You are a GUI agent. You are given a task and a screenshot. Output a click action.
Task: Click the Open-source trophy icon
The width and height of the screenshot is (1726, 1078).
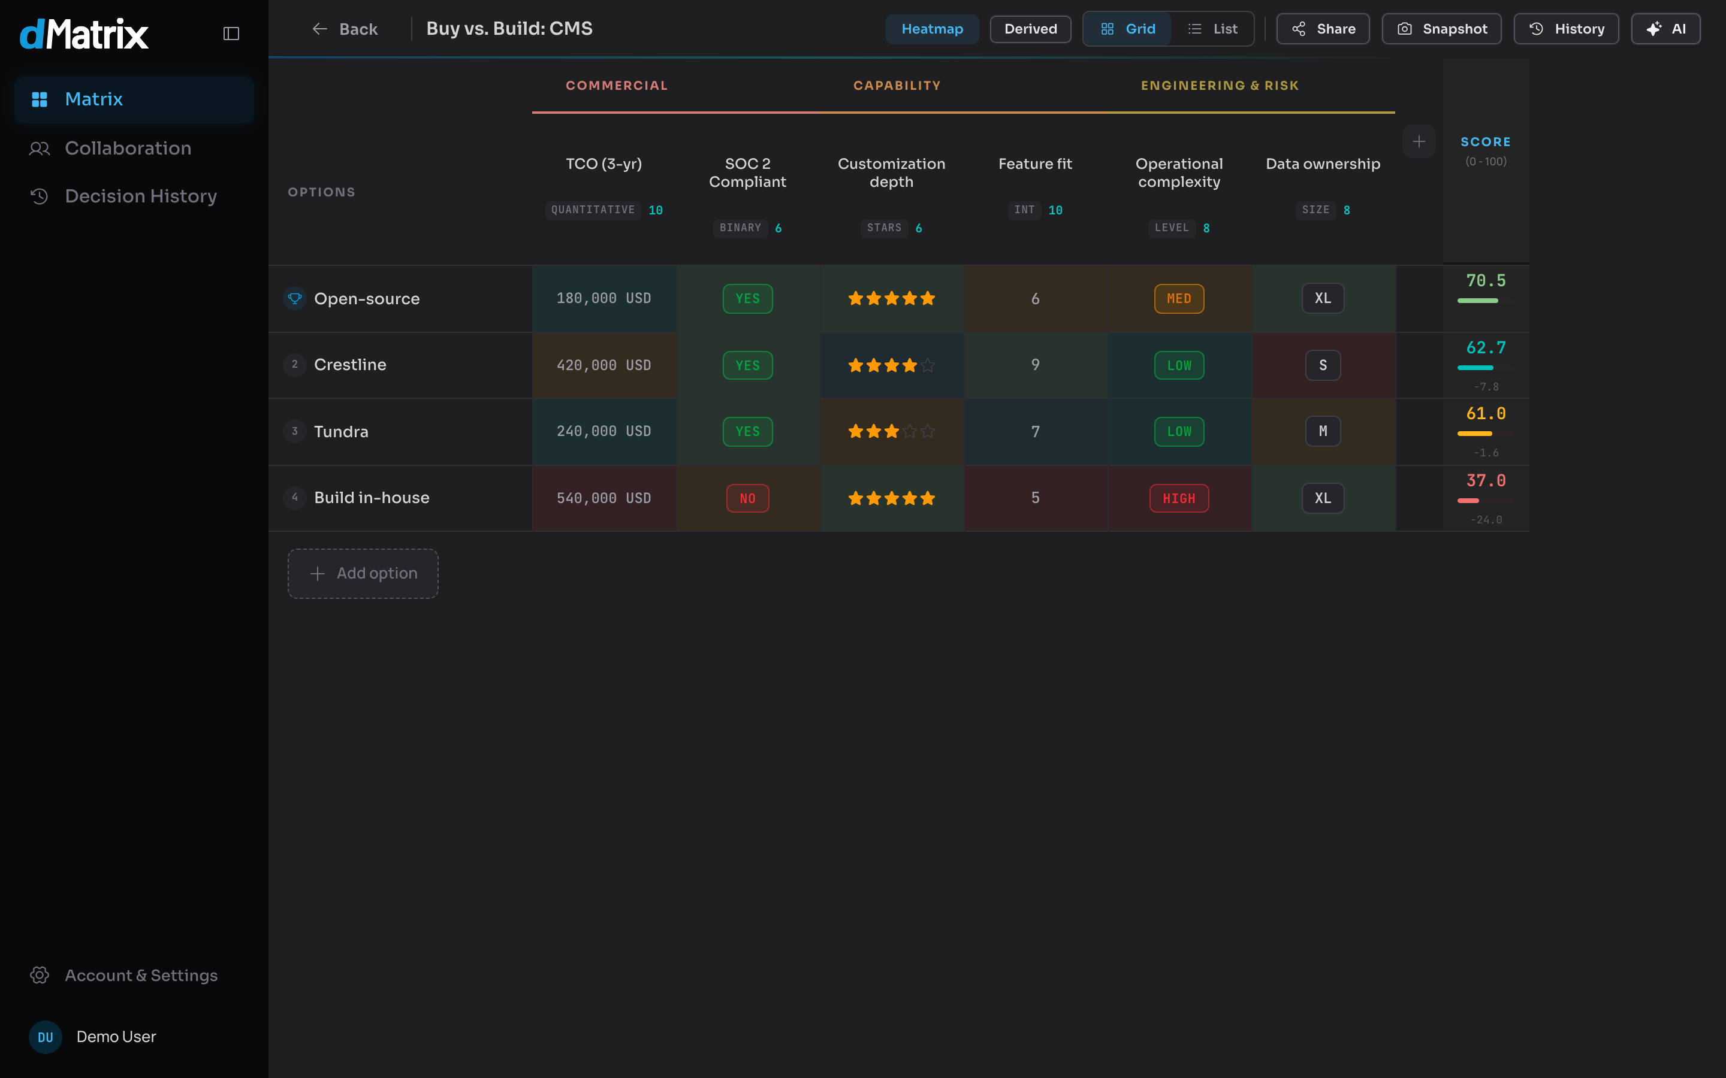[x=295, y=299]
